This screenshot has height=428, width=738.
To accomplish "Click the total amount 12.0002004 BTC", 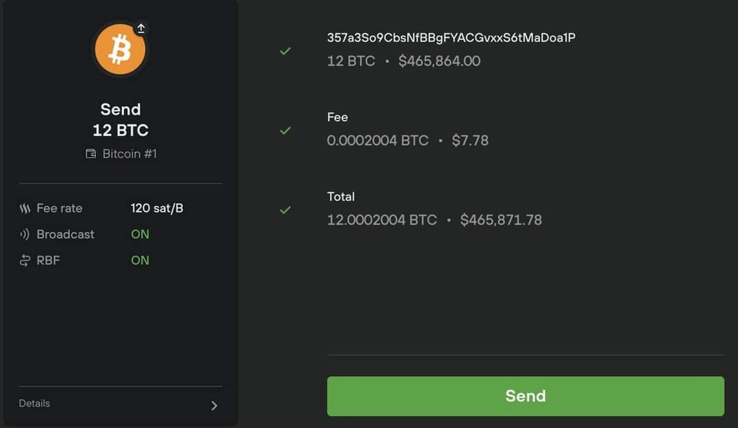I will point(382,220).
